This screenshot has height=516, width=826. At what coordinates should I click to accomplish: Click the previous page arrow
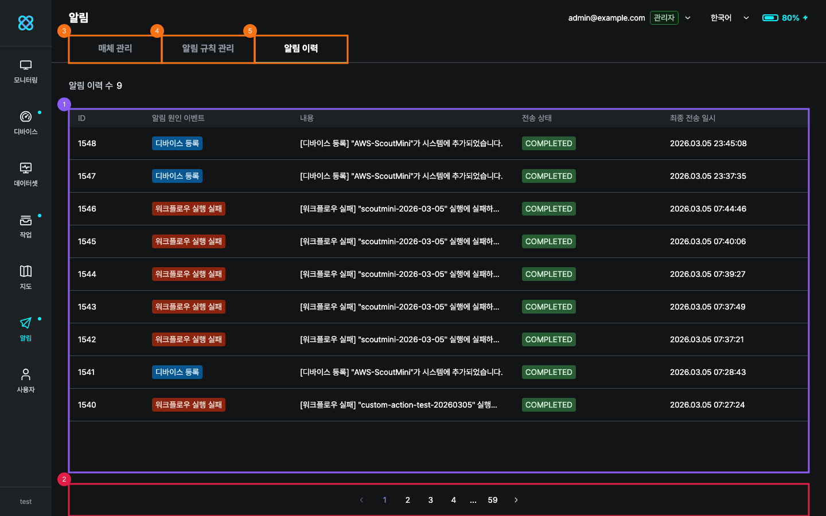pyautogui.click(x=361, y=500)
